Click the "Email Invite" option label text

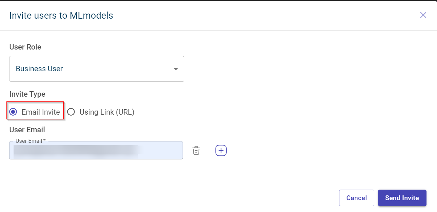click(41, 112)
